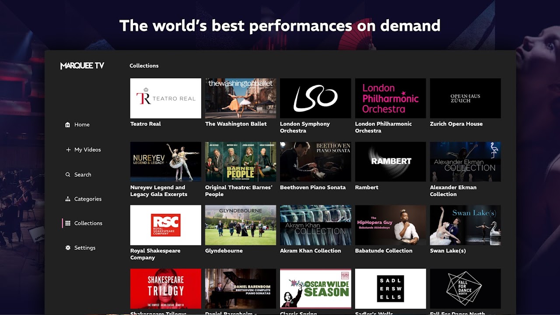Click the 'Collections' page heading
560x315 pixels.
144,66
